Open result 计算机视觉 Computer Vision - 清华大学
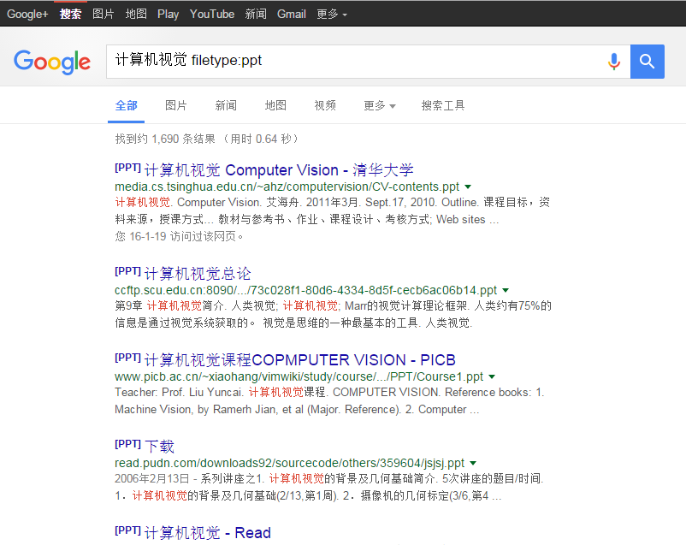 (x=279, y=170)
